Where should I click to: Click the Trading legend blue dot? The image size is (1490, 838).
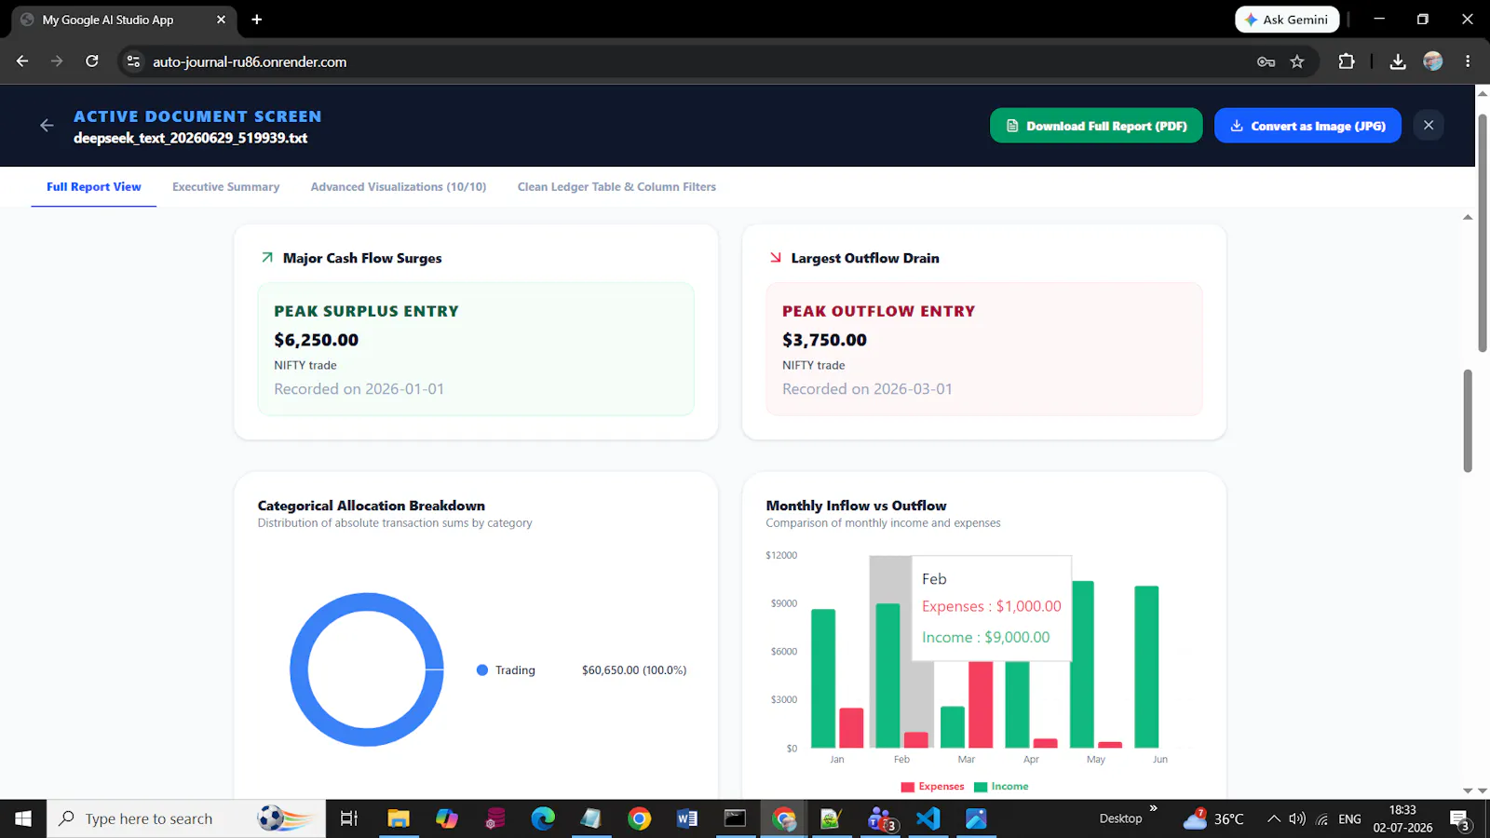pyautogui.click(x=482, y=670)
